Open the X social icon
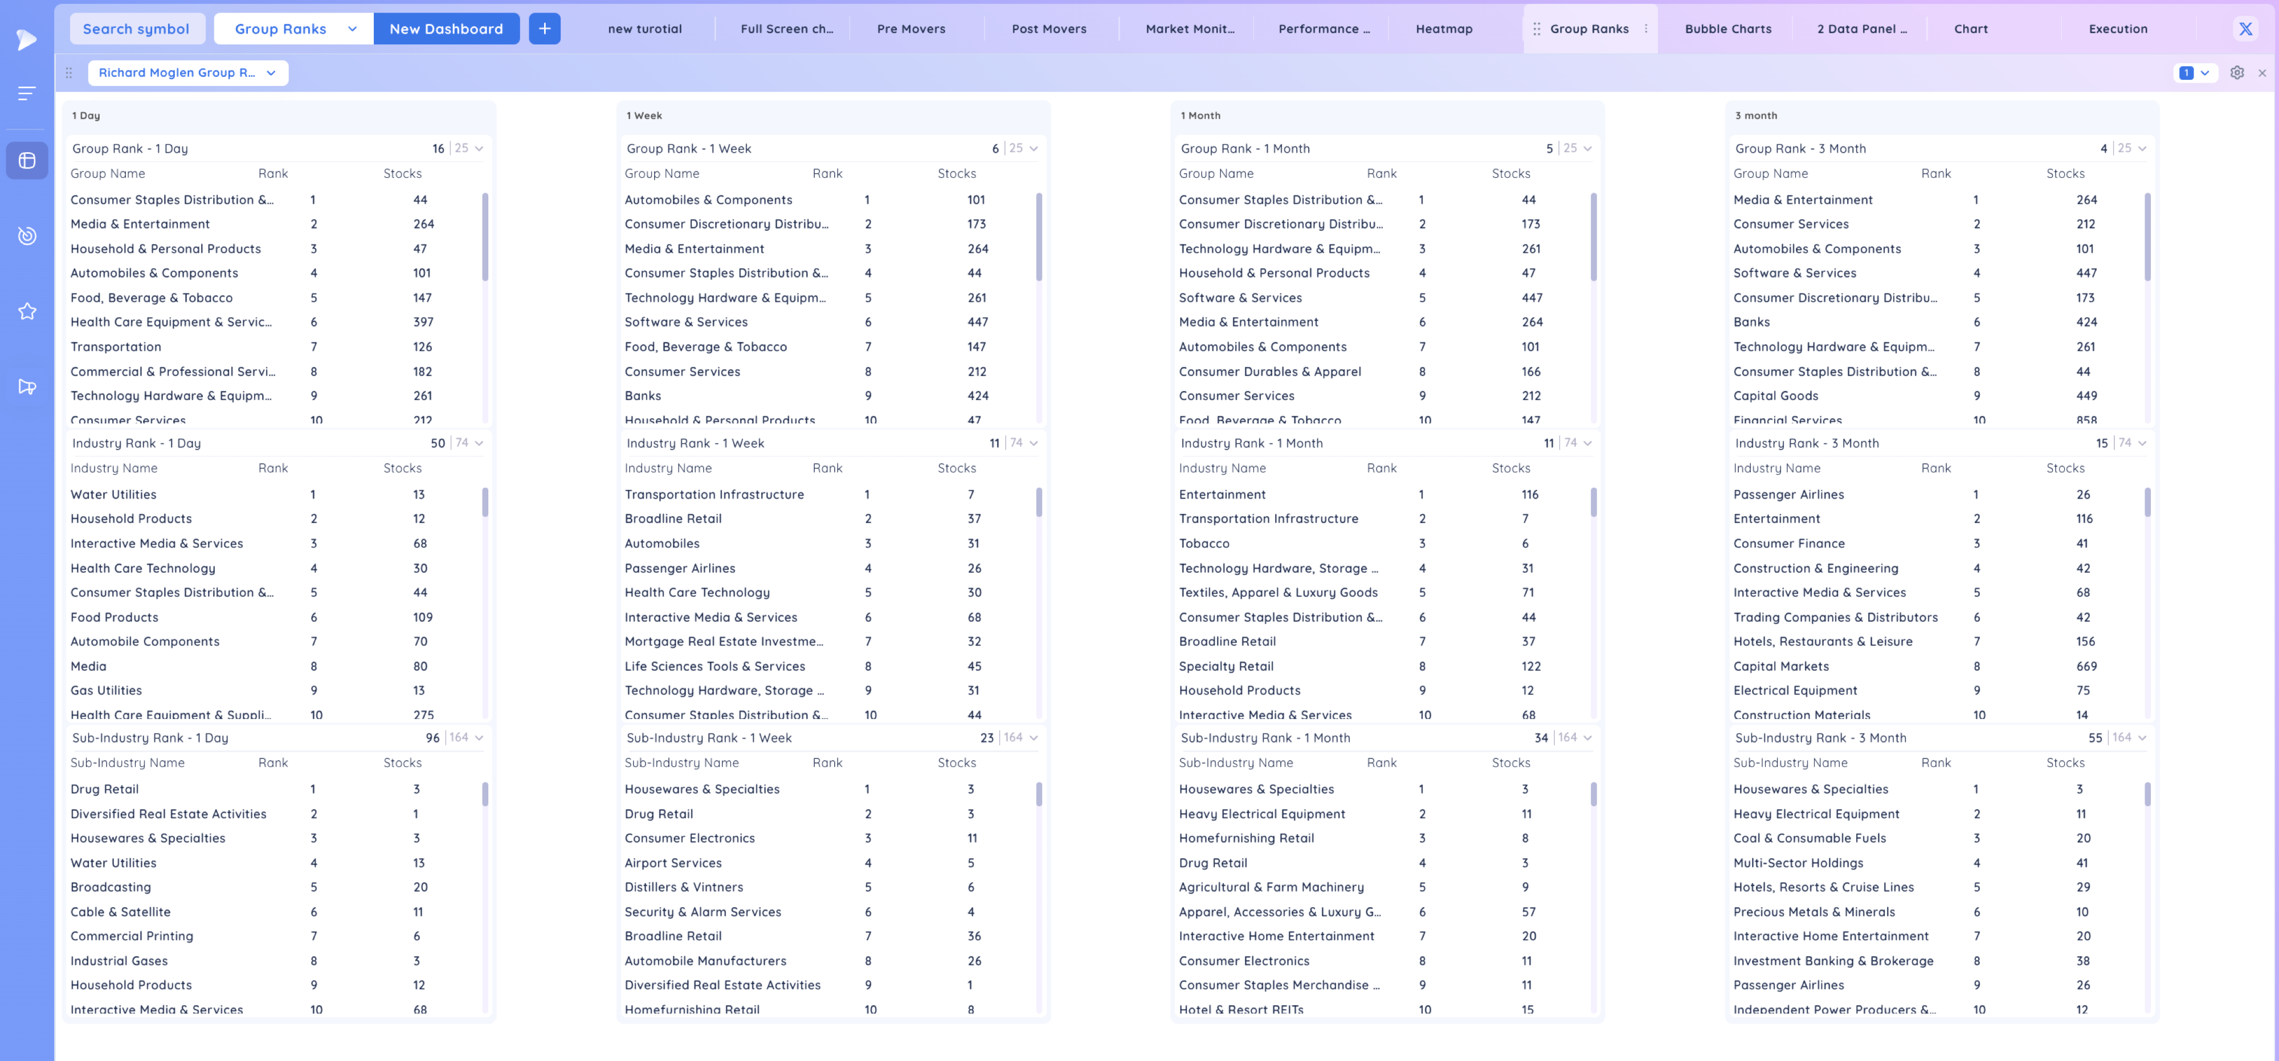The width and height of the screenshot is (2279, 1061). tap(2245, 28)
